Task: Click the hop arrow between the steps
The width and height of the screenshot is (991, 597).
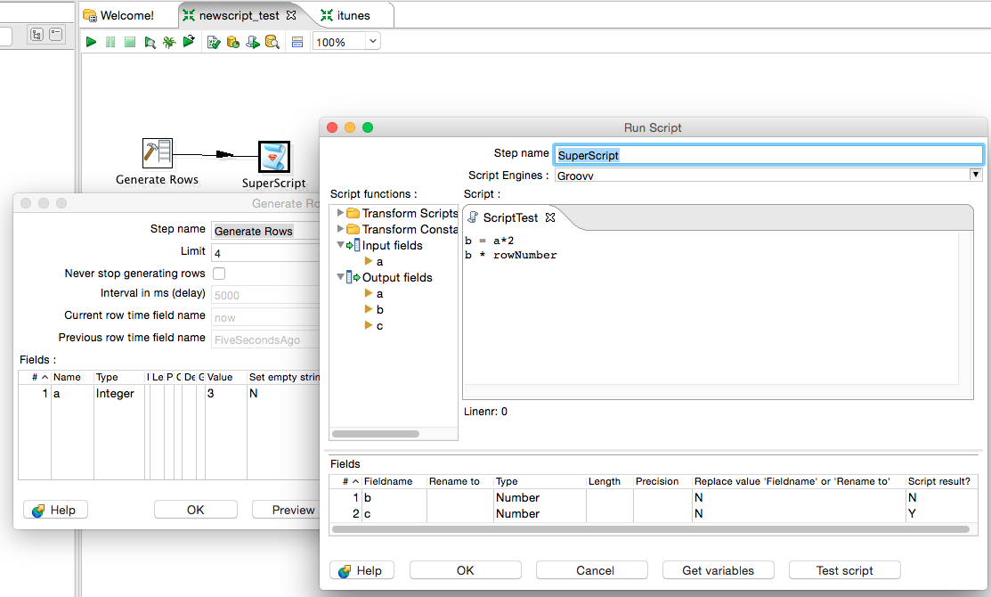Action: point(224,154)
